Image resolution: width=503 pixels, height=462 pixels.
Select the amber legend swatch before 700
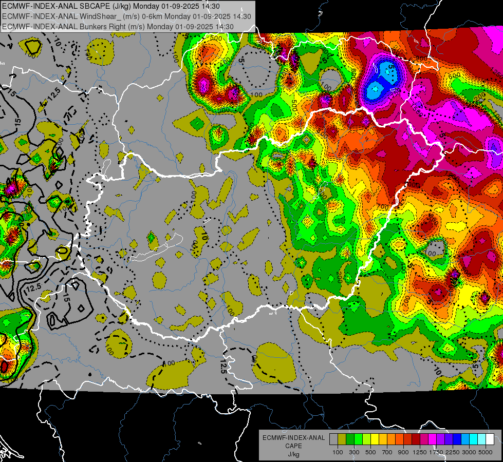tap(383, 439)
